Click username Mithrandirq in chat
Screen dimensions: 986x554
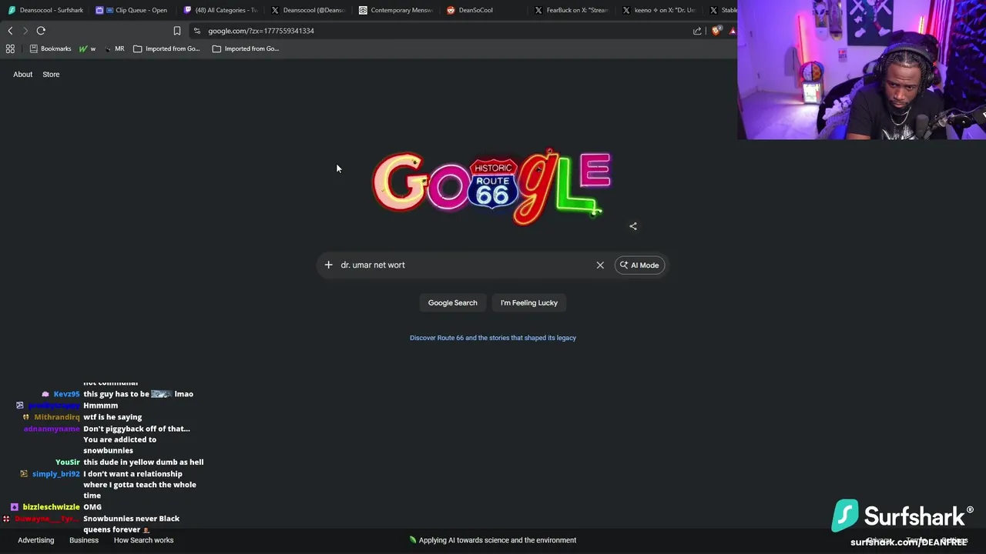coord(57,417)
